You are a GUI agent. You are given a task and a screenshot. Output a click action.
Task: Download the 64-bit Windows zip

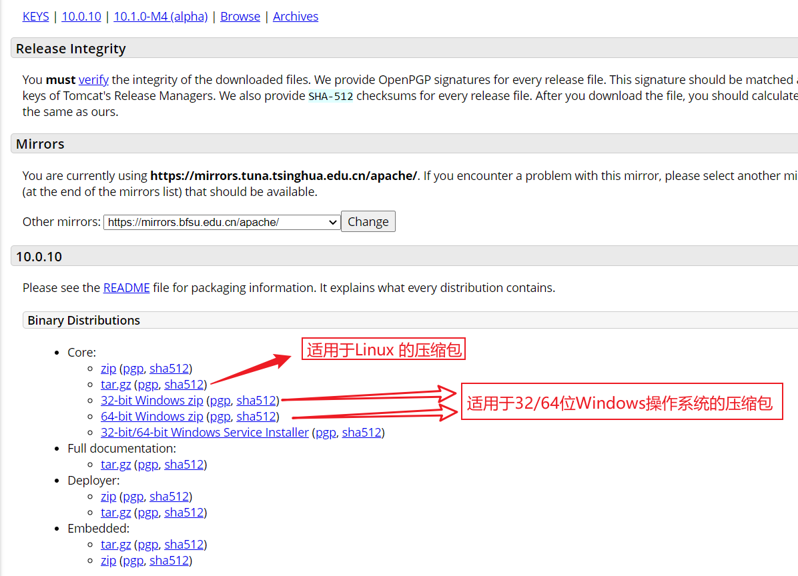pos(152,417)
